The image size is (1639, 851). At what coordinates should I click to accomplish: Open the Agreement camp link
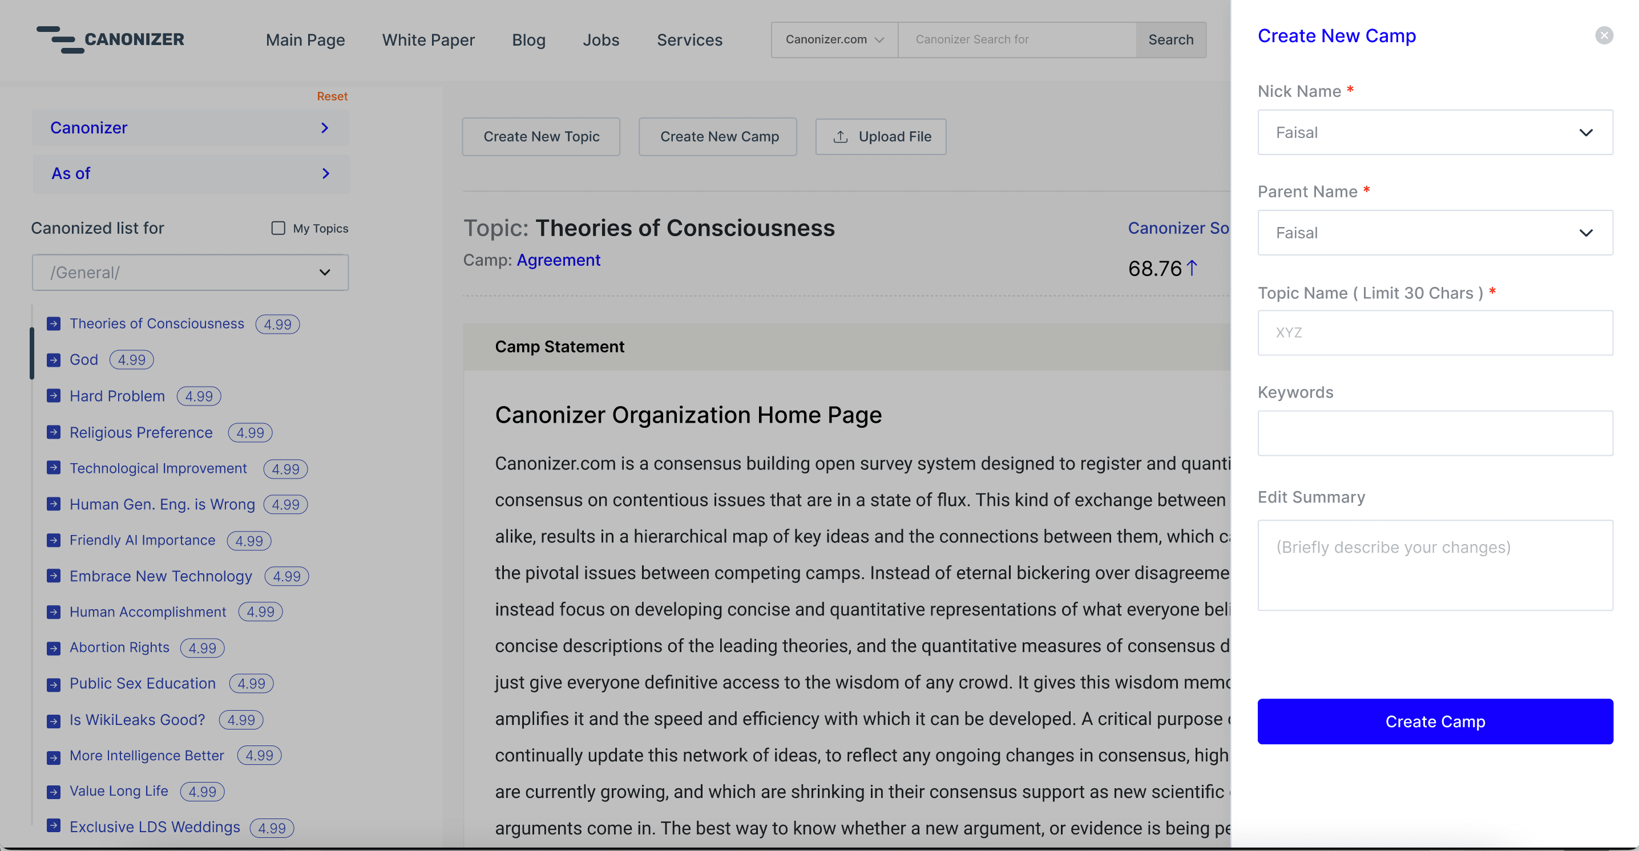[x=559, y=260]
